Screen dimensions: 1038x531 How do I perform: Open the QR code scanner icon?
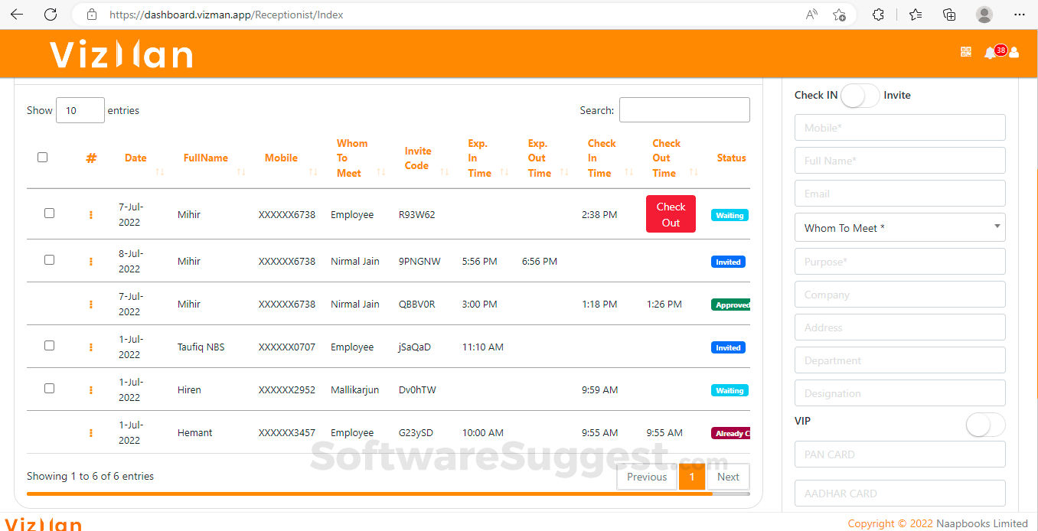965,52
